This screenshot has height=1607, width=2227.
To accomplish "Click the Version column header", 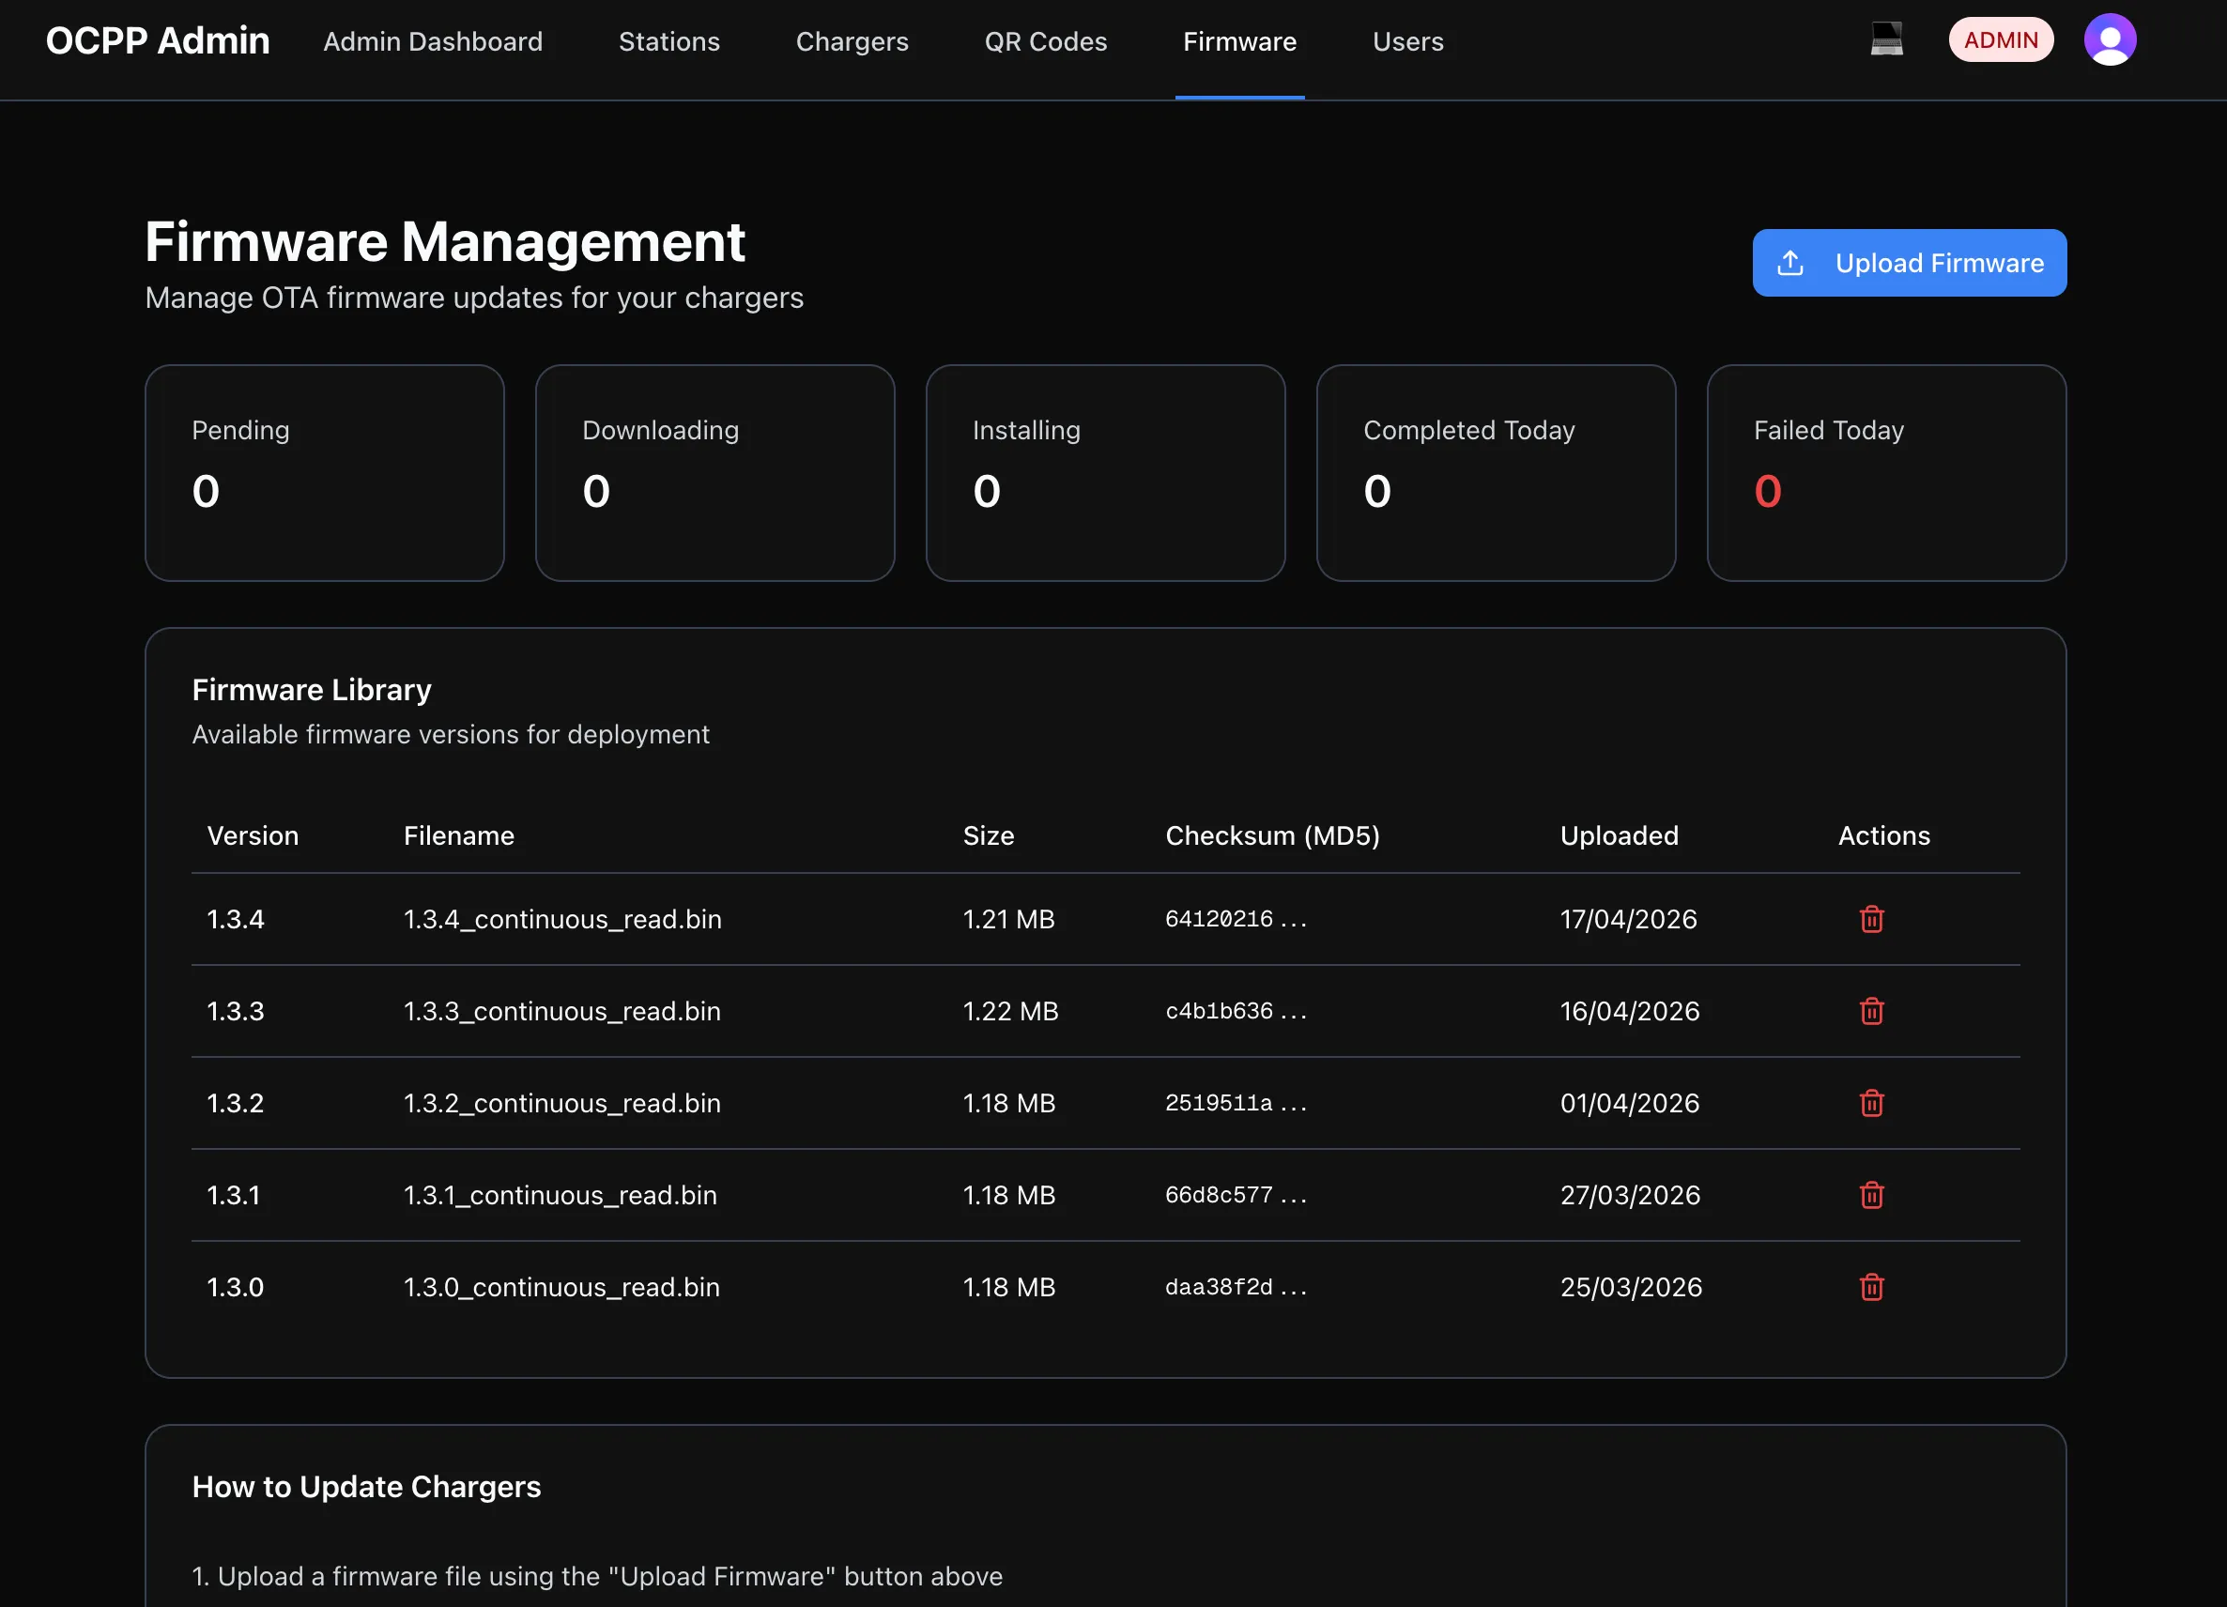I will click(253, 835).
